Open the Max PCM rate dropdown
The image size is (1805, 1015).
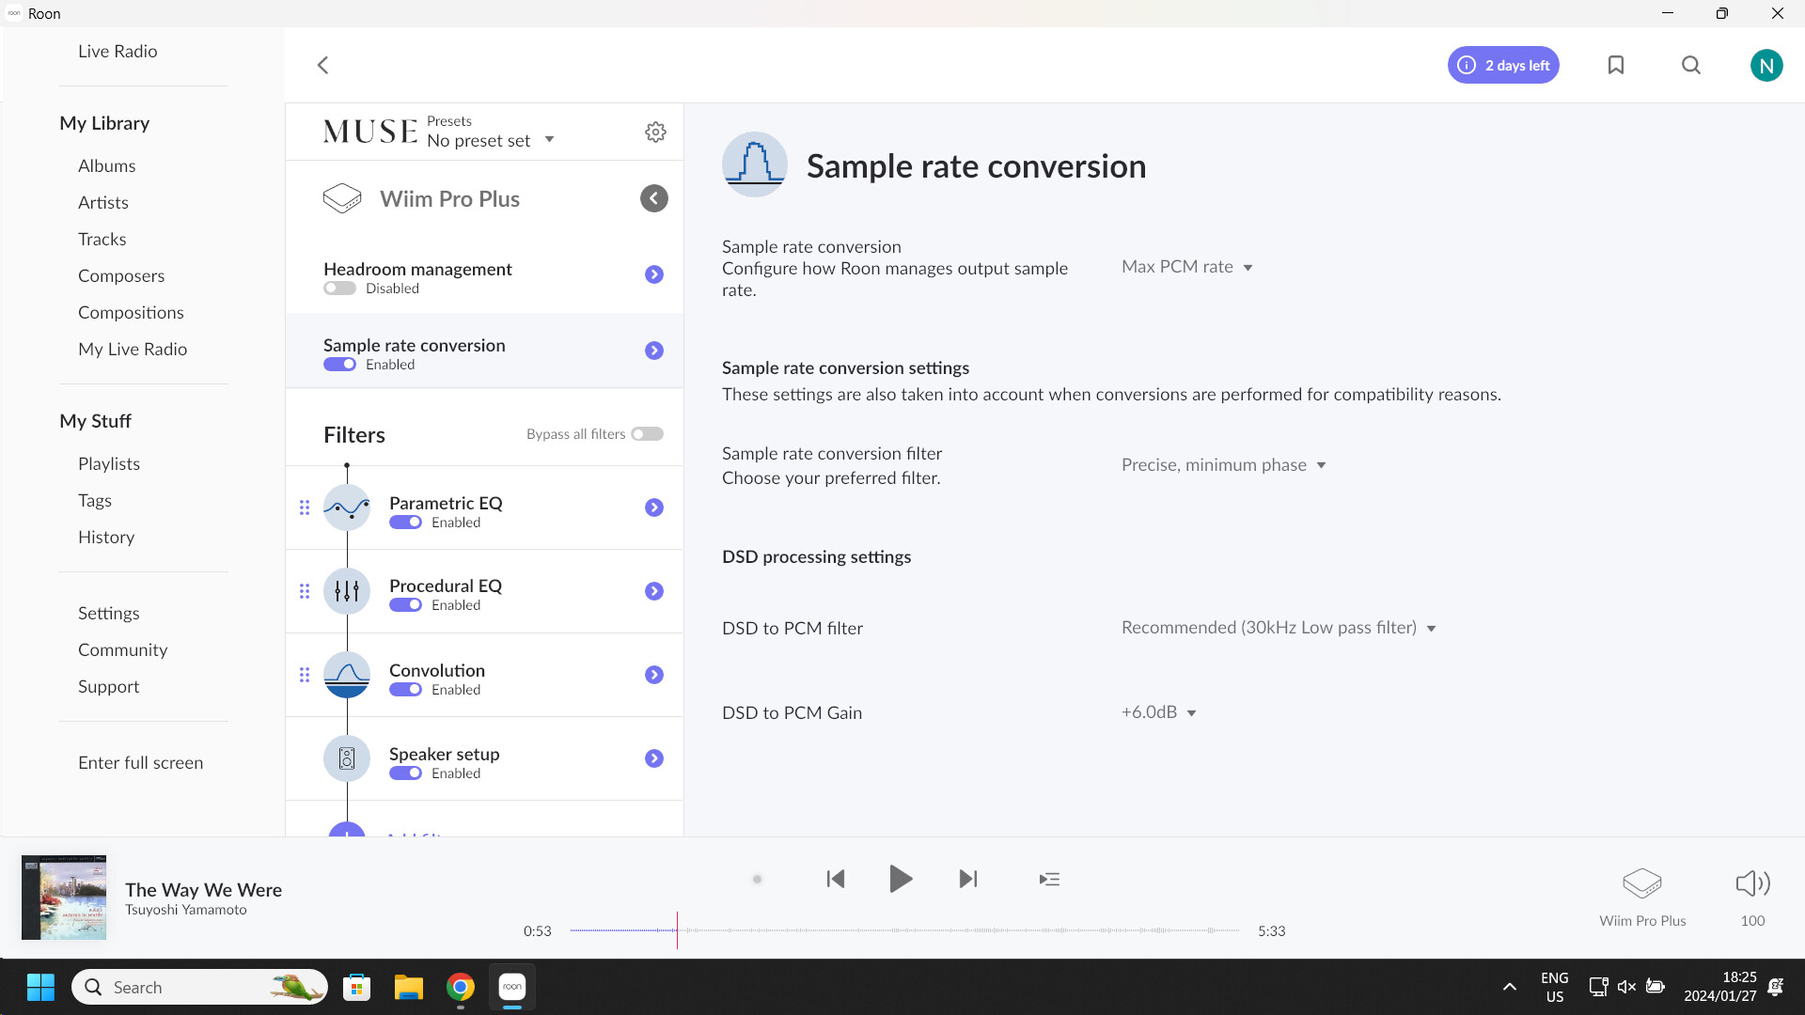1186,267
